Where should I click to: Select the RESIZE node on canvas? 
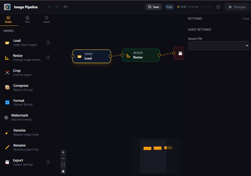click(141, 55)
